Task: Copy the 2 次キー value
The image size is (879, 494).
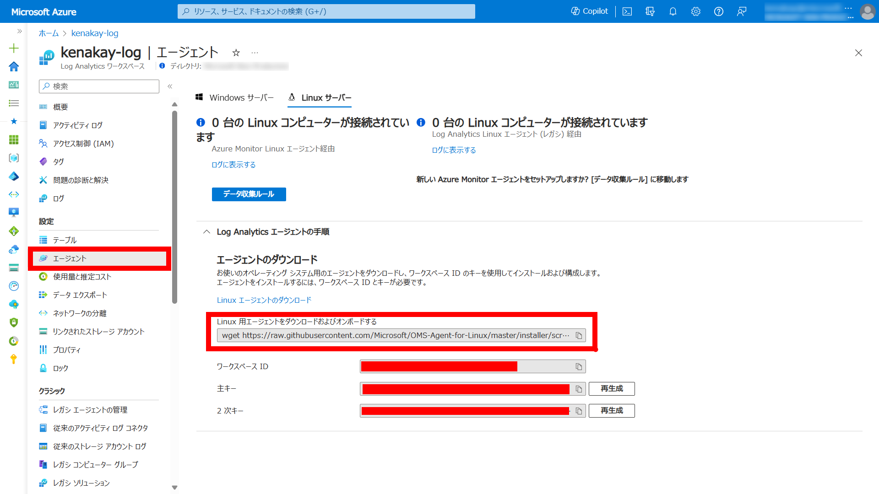Action: tap(579, 411)
